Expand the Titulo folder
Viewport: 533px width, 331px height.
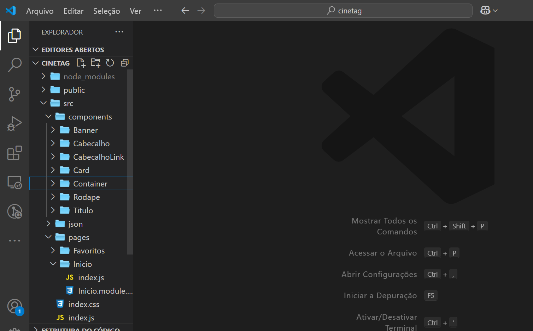click(x=78, y=210)
